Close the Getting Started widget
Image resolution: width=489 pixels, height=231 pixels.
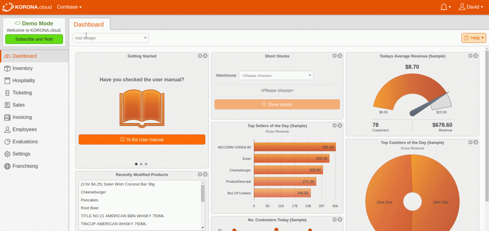point(205,56)
